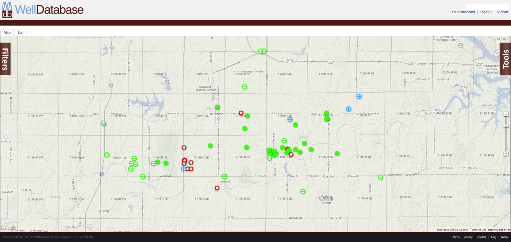Expand the Filters side panel
This screenshot has height=242, width=511.
tap(5, 59)
